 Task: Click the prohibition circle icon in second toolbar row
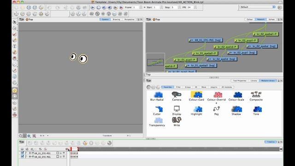(97, 14)
